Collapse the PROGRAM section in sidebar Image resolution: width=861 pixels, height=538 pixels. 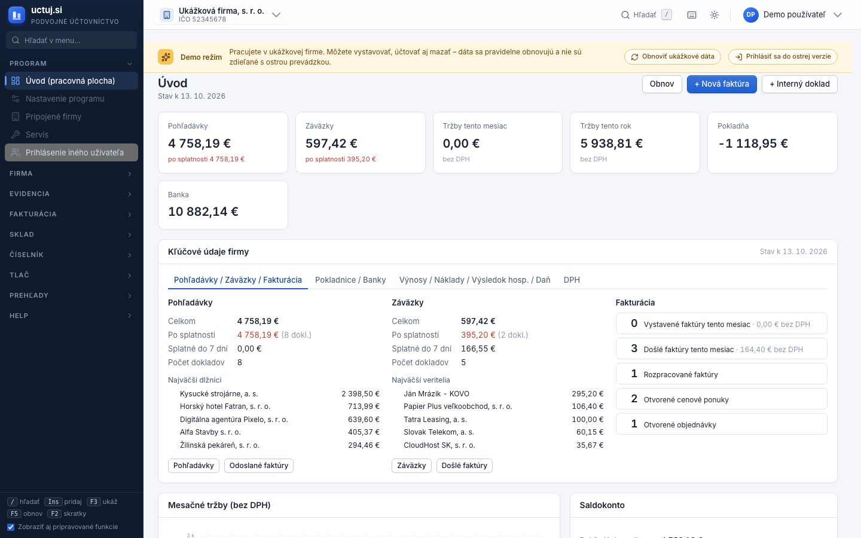coord(72,63)
